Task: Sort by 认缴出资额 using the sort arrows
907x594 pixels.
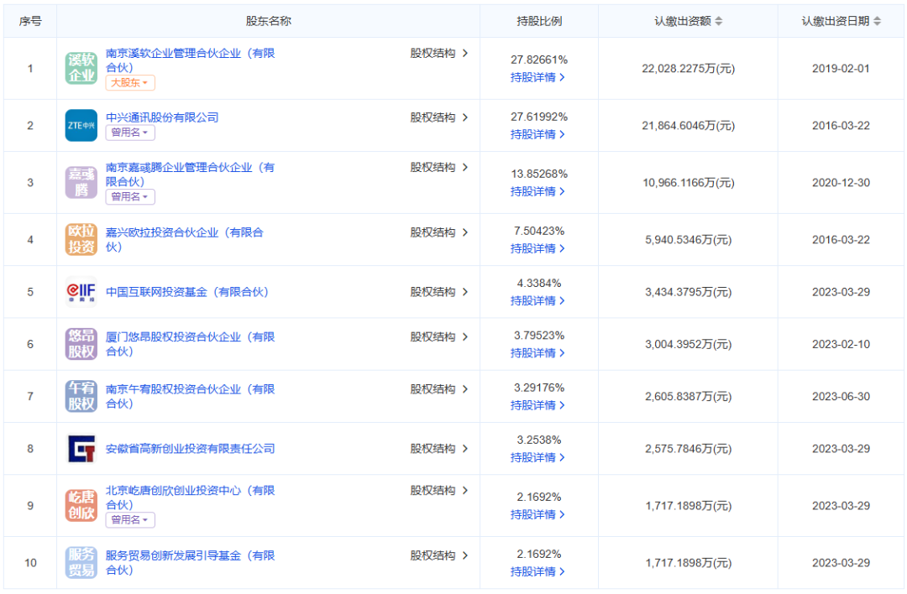Action: pos(718,21)
